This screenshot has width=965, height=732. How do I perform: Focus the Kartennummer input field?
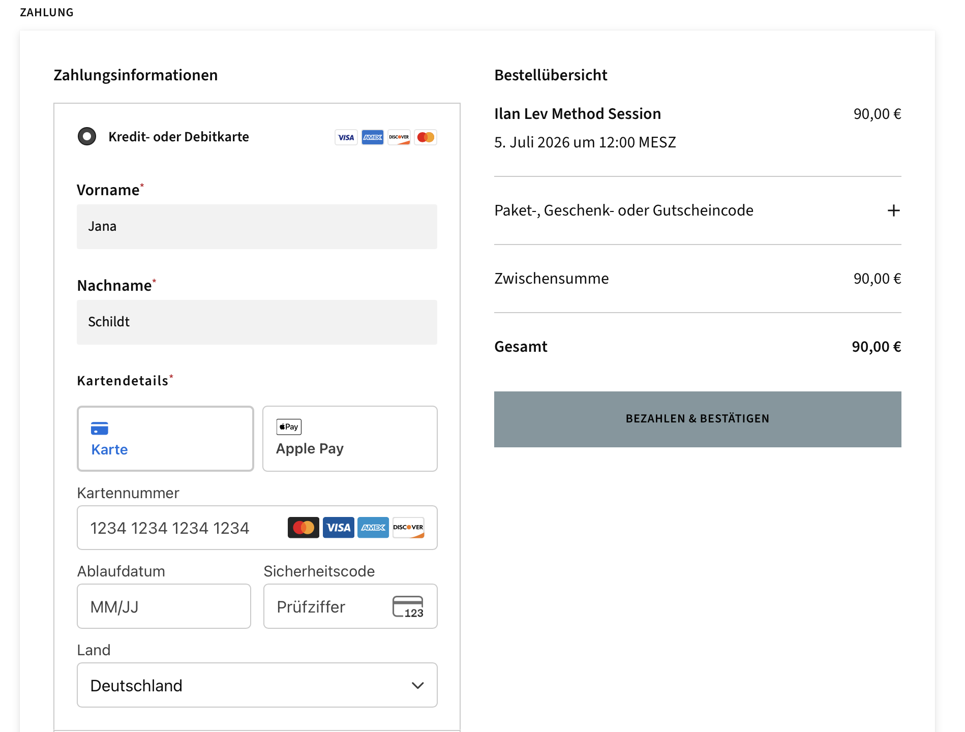click(257, 528)
